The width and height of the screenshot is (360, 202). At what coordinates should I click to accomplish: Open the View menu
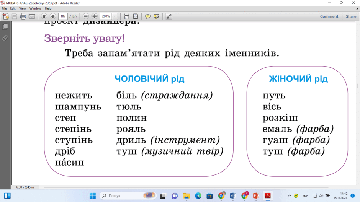22,8
